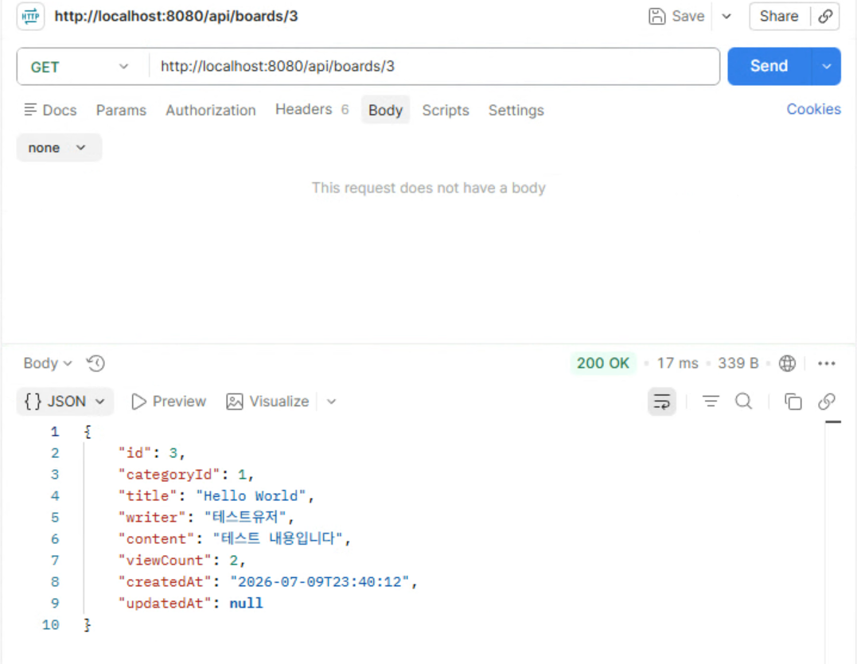The height and width of the screenshot is (664, 857).
Task: Click the createdAt "2026-07-09T23:40:12" value
Action: pyautogui.click(x=320, y=581)
